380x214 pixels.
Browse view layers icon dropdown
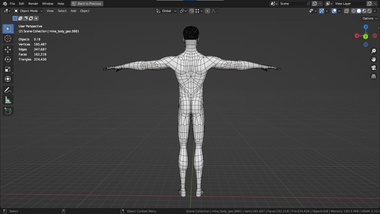click(329, 4)
